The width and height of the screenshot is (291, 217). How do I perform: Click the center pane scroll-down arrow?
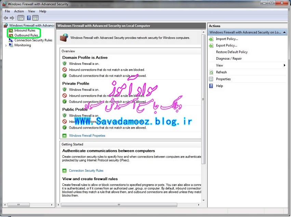[x=203, y=200]
